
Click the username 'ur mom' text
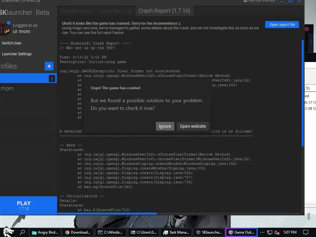(21, 31)
